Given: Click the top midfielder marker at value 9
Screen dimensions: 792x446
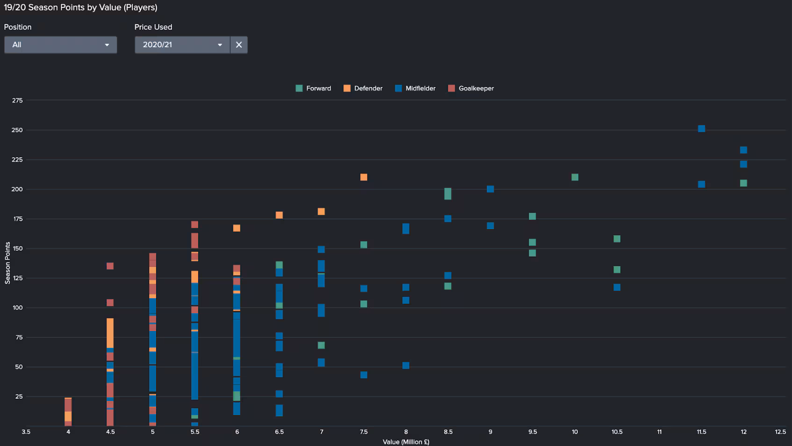Looking at the screenshot, I should click(490, 189).
